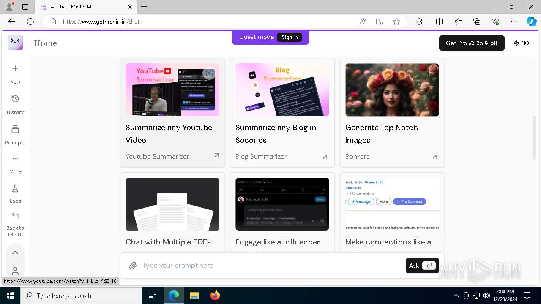Click Summarize any Youtube Video title
This screenshot has width=541, height=304.
coord(169,134)
